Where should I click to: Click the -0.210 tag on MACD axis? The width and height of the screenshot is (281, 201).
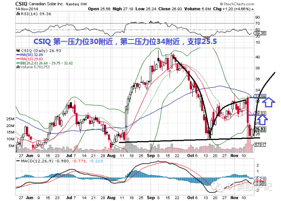260,179
